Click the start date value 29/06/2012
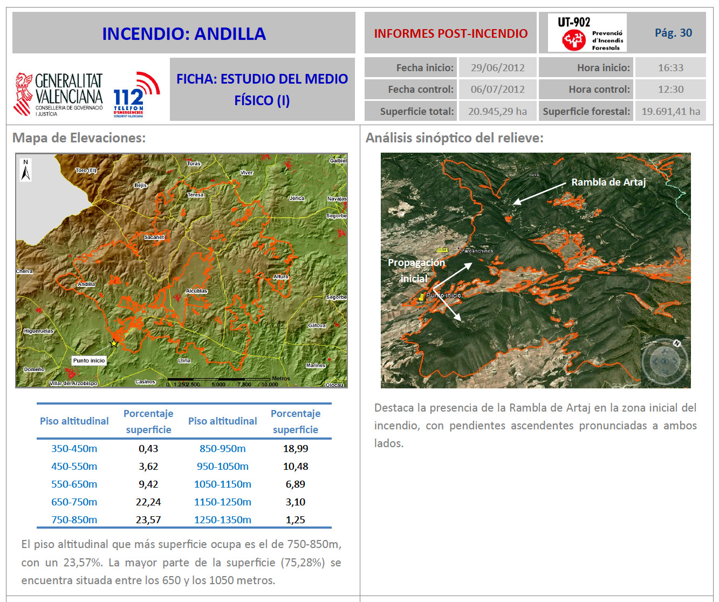719x602 pixels. pos(498,67)
